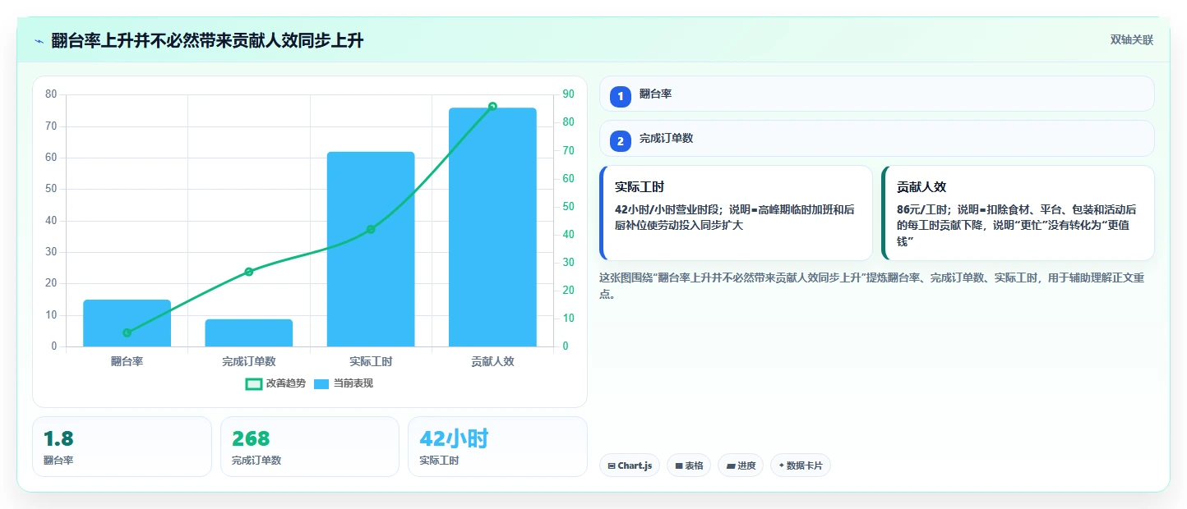This screenshot has width=1187, height=509.
Task: Click the summary paragraph starting 这张图围绕
Action: coord(871,287)
